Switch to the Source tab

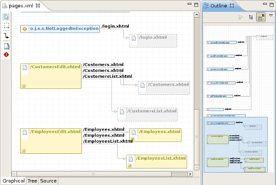pyautogui.click(x=48, y=181)
